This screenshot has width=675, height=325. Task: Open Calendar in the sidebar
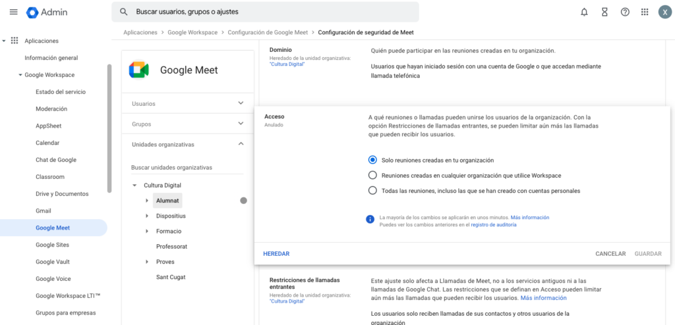pos(47,143)
